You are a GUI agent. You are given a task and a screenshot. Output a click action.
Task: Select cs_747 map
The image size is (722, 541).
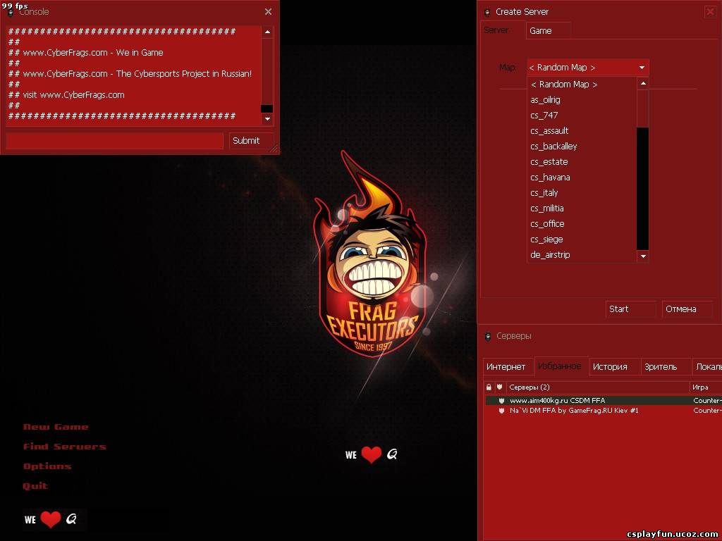[582, 116]
